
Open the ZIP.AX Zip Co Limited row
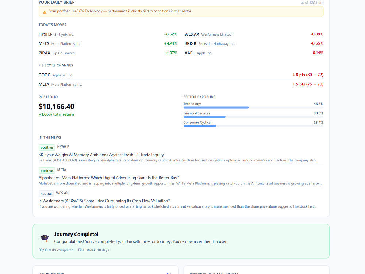point(108,53)
